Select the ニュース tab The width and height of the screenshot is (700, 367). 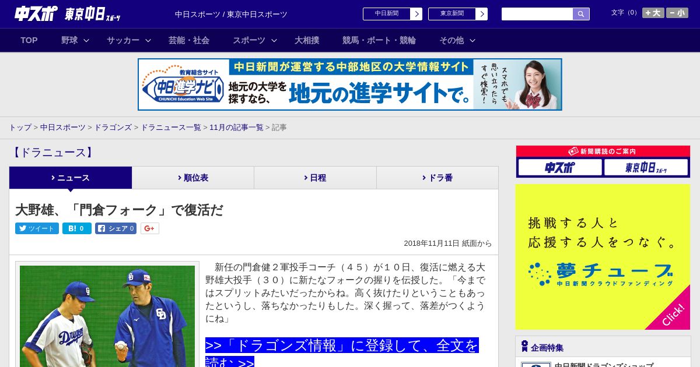tap(71, 178)
